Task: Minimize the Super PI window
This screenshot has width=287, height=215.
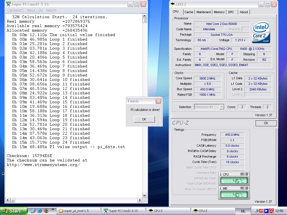Action: click(x=130, y=4)
